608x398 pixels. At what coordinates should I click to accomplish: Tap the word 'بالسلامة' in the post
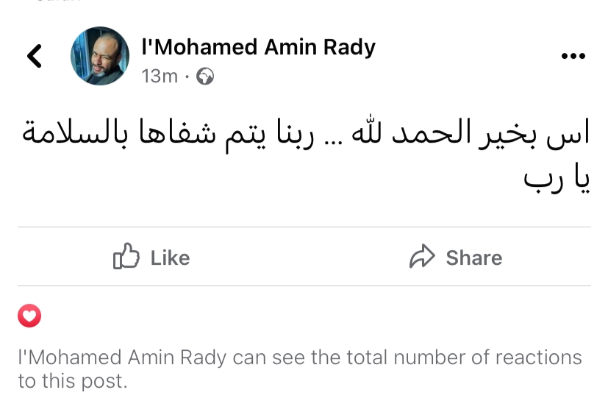pos(75,131)
